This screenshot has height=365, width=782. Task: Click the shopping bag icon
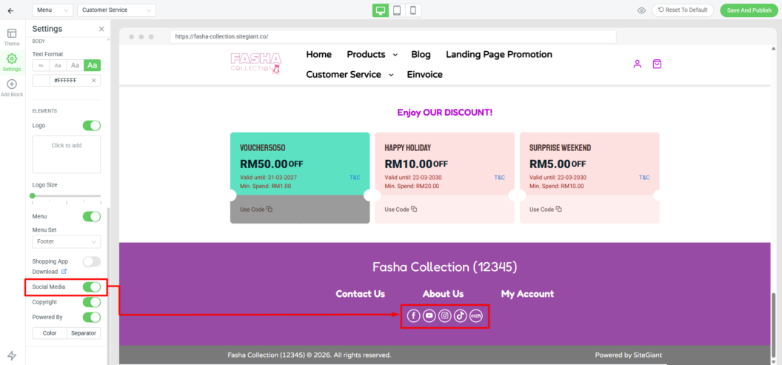[x=657, y=64]
